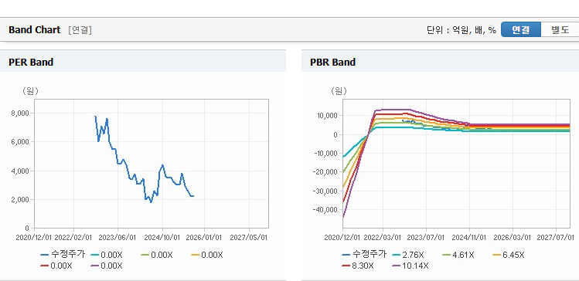Toggle the purple 0.00X PER legend entry
The image size is (579, 281).
[107, 266]
